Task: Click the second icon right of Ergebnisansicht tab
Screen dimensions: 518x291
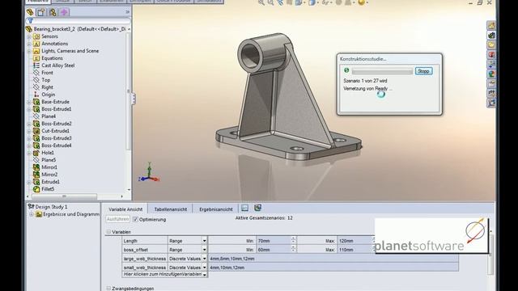Action: click(x=257, y=208)
